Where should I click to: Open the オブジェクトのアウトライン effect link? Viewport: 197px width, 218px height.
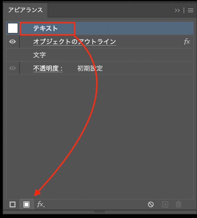point(75,42)
